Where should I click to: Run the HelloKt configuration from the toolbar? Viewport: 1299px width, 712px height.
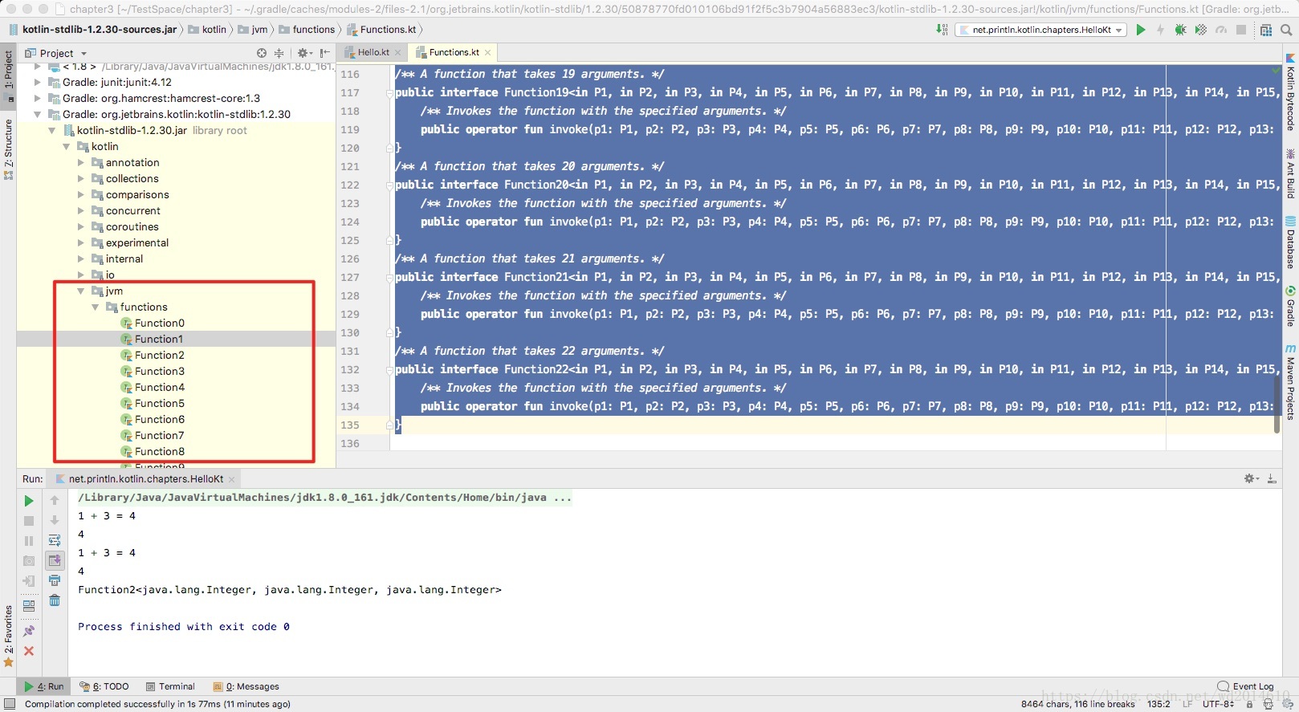pos(1140,30)
